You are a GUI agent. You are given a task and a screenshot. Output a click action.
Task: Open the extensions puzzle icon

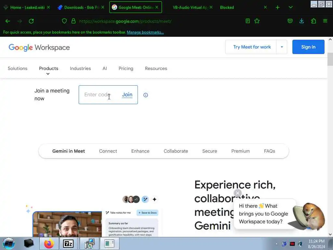coord(313,21)
